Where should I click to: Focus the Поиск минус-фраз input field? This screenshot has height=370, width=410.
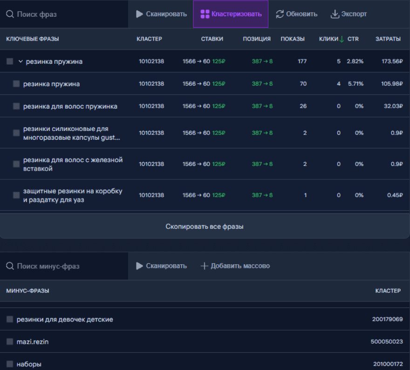pos(70,266)
